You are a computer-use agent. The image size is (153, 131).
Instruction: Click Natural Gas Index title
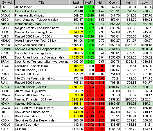coord(27,125)
